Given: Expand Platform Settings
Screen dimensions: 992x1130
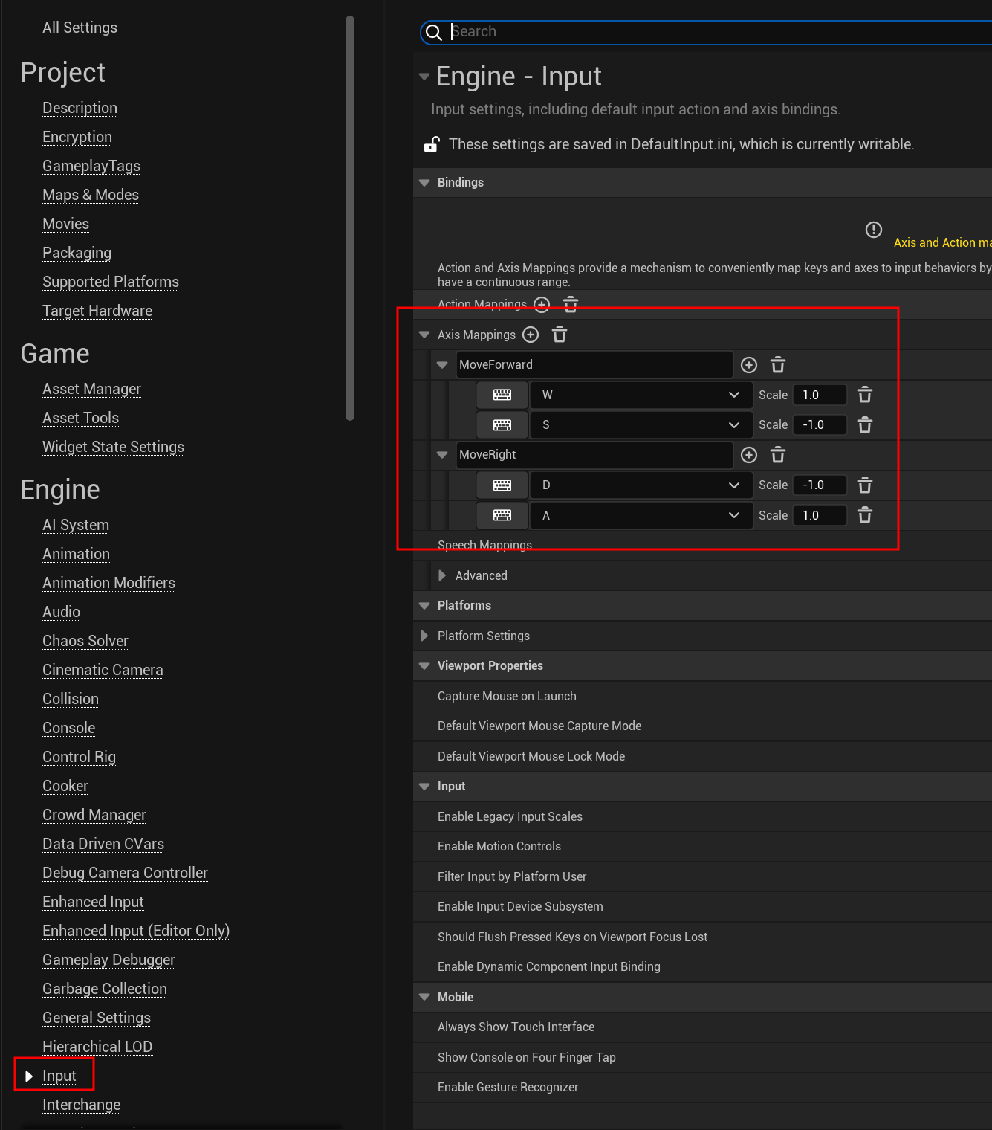Looking at the screenshot, I should pyautogui.click(x=424, y=636).
